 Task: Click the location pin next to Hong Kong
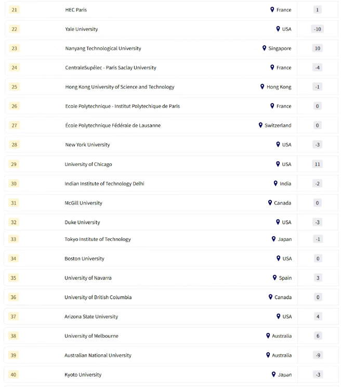(263, 87)
